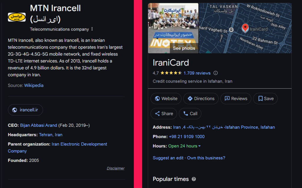The image size is (302, 188).
Task: Click the Disclaimer link
Action: click(116, 168)
